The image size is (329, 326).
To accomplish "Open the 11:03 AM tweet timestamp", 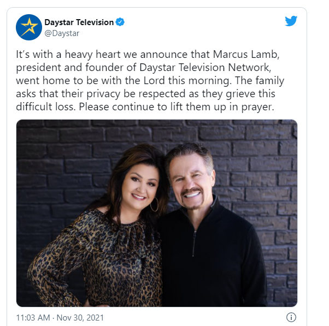I will (x=33, y=318).
